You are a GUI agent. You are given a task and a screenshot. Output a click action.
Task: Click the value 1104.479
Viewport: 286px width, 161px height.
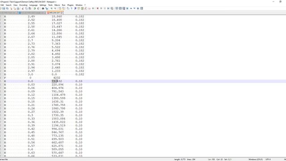(x=59, y=95)
